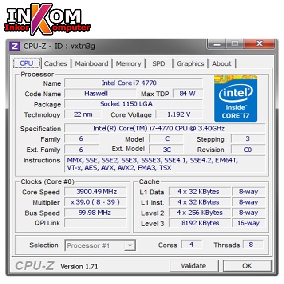Image resolution: width=284 pixels, height=284 pixels.
Task: Open the Processor #1 selection dropdown arrow
Action: point(130,245)
